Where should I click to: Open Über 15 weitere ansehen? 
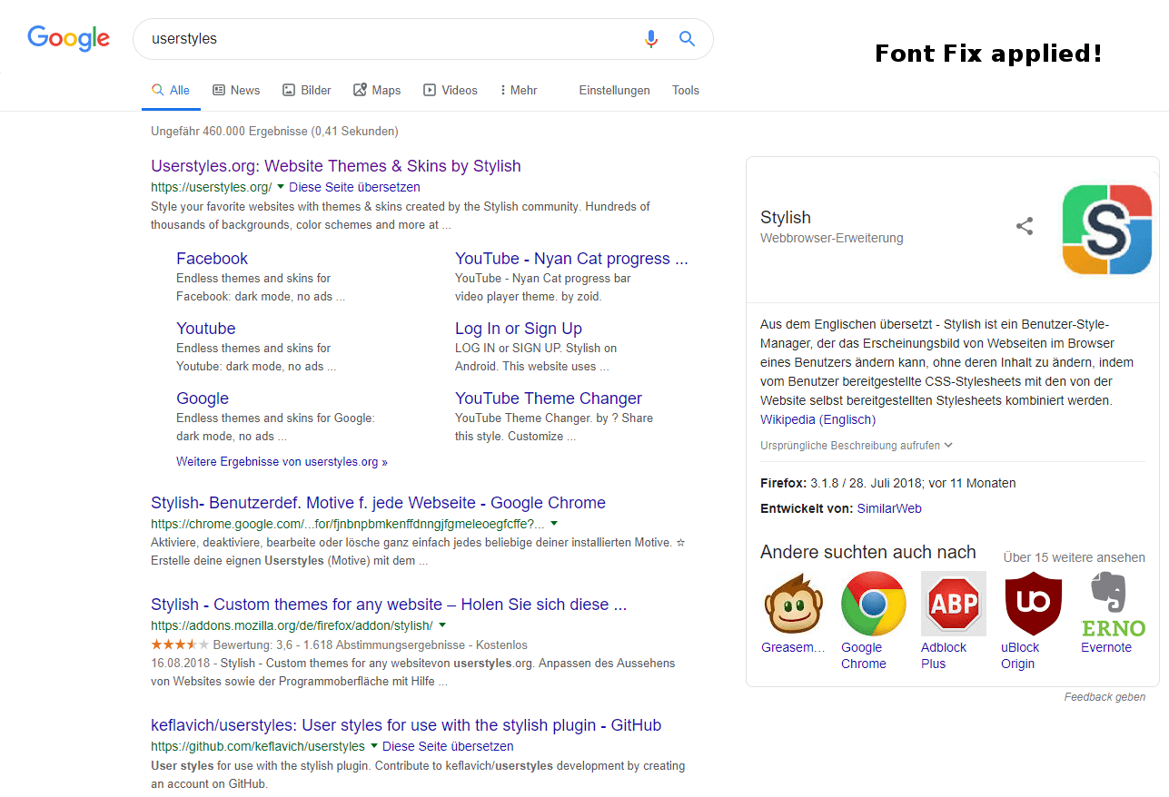pos(1075,557)
